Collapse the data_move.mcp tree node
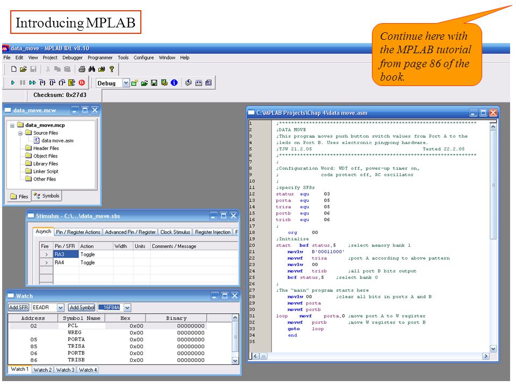The height and width of the screenshot is (387, 516). pos(12,125)
